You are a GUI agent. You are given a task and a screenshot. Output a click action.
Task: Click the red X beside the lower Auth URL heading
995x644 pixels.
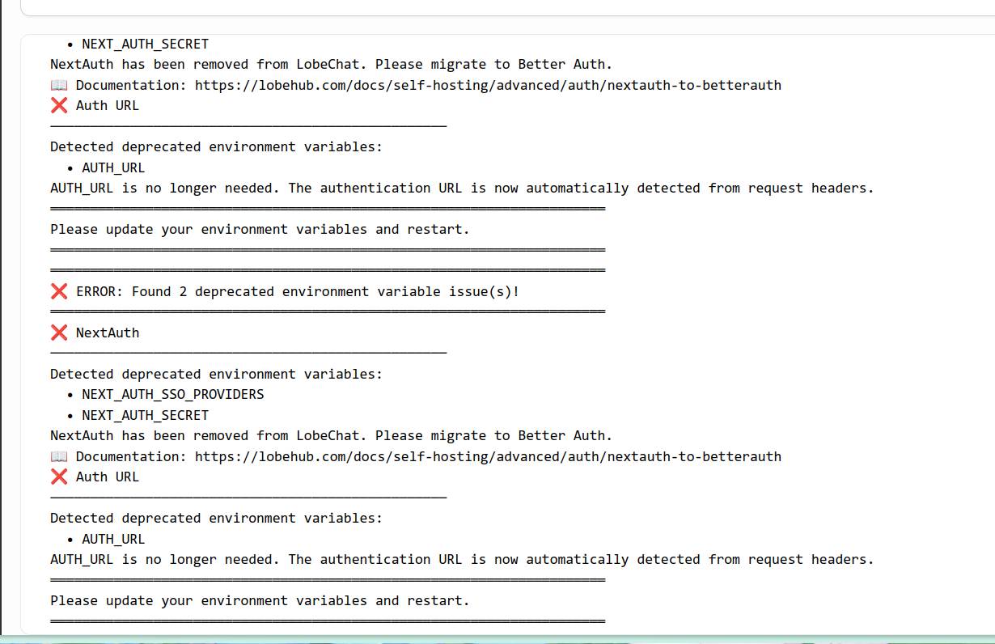59,477
